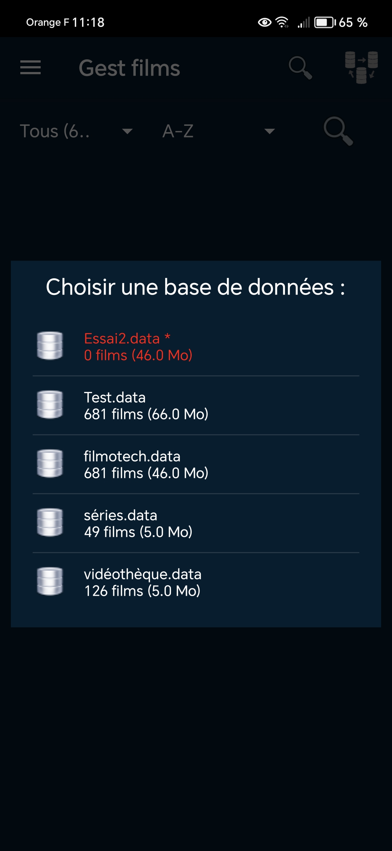
Task: Click the filmotech.data database icon
Action: (50, 464)
